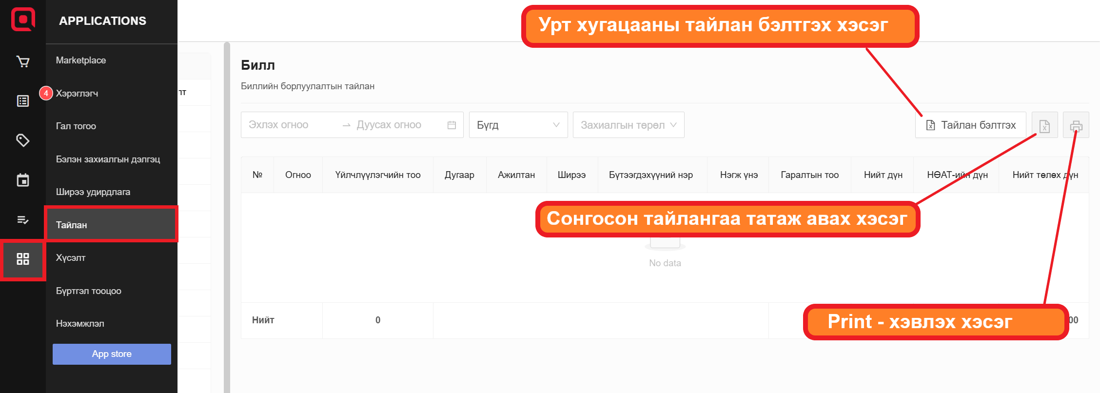The width and height of the screenshot is (1100, 393).
Task: Open Ширээ удирдлага menu entry
Action: point(93,192)
